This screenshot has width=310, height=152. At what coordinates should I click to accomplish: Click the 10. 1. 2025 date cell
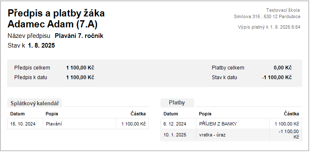click(175, 135)
